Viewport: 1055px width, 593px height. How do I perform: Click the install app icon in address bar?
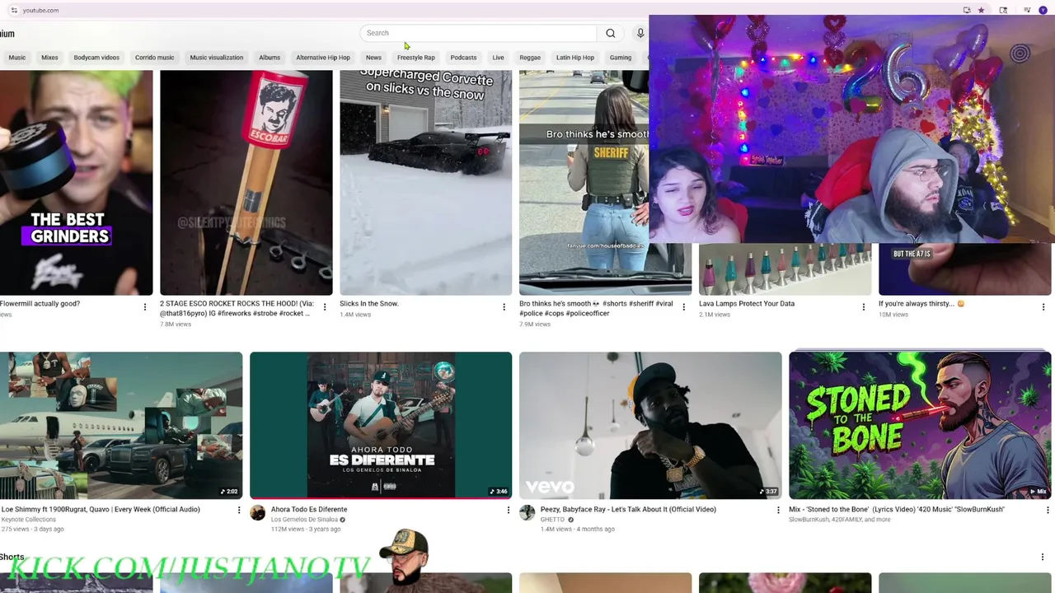point(967,10)
